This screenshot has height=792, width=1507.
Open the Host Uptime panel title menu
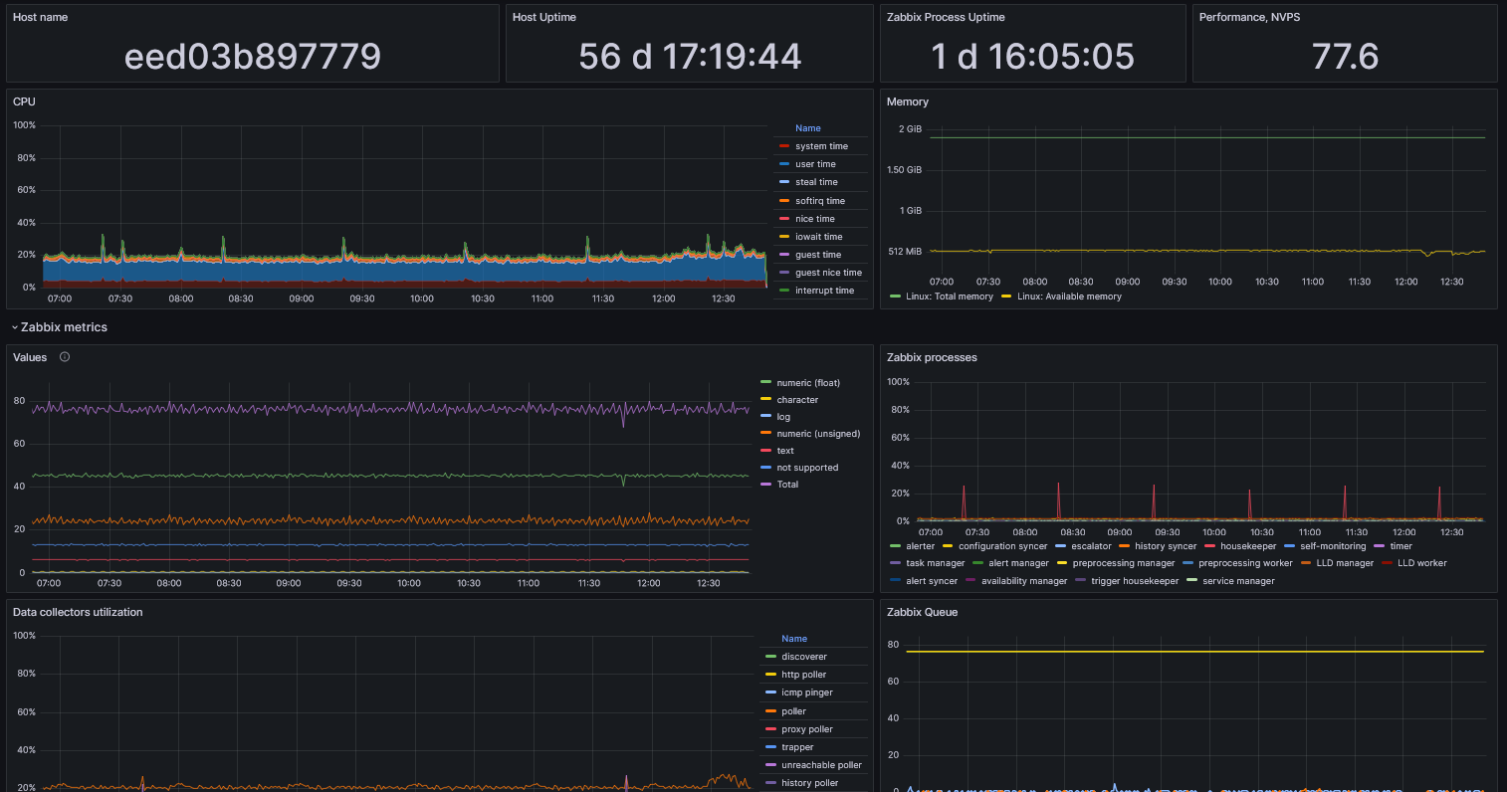(x=544, y=17)
